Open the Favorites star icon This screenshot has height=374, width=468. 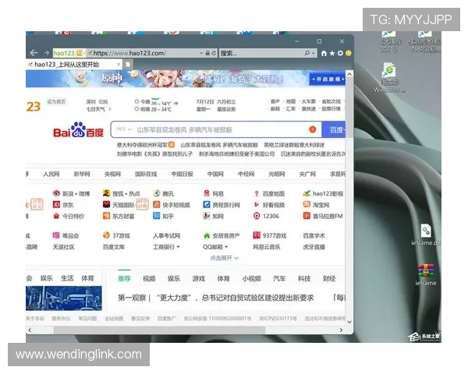332,54
